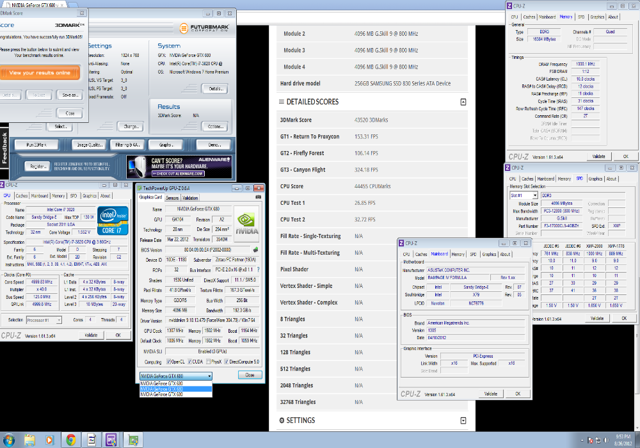Collapse the DETAILED SCORES section
The image size is (640, 448).
[463, 102]
